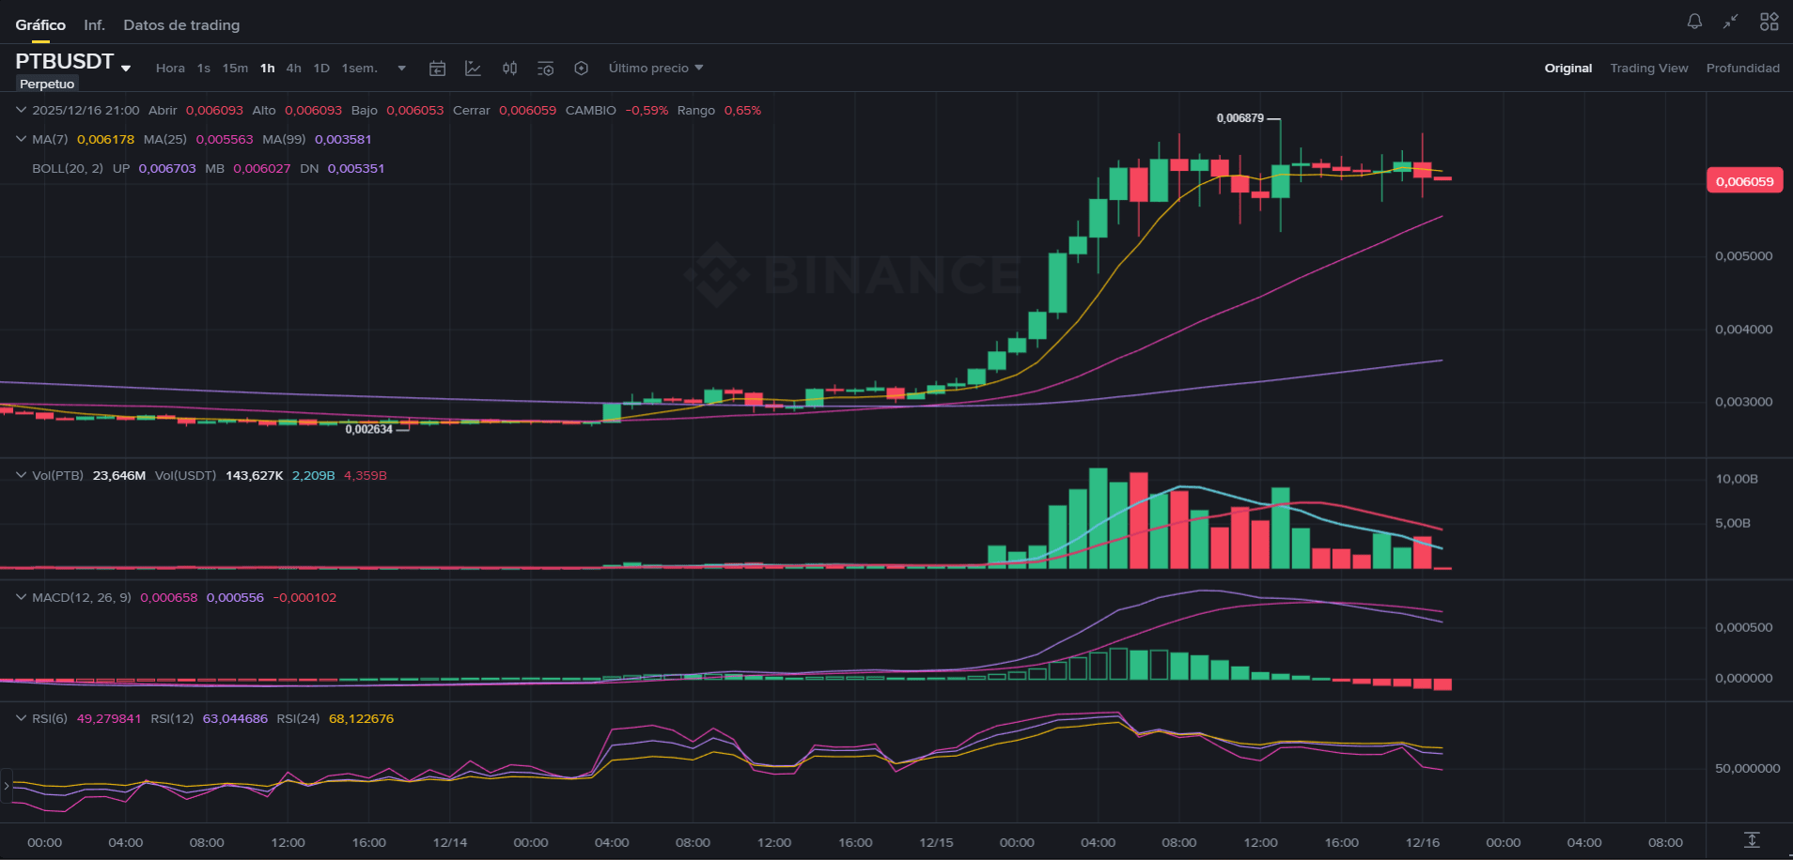The image size is (1793, 860).
Task: Select the Original chart view
Action: tap(1568, 69)
